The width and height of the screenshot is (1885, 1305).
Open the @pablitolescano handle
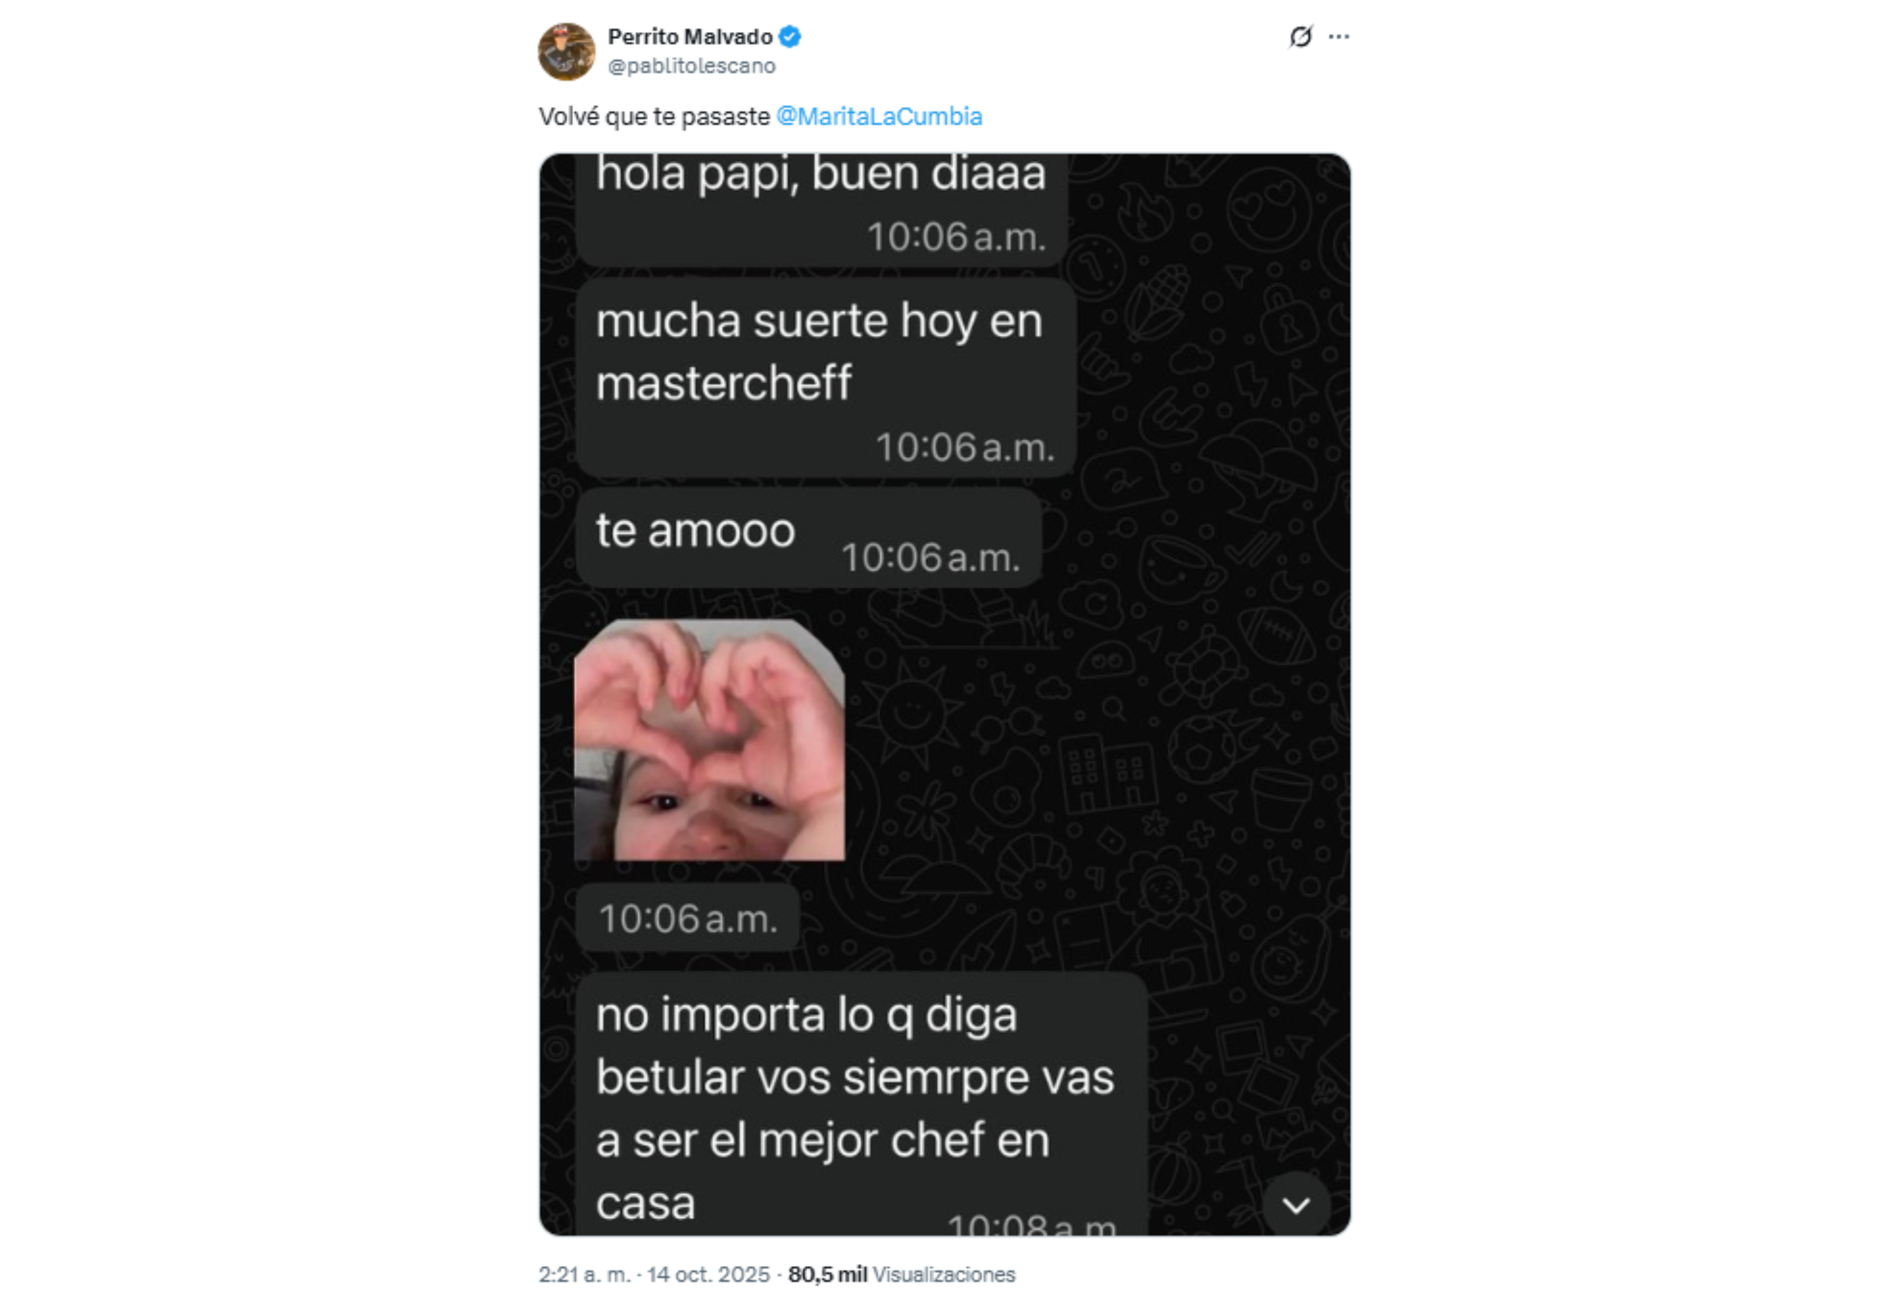pyautogui.click(x=692, y=65)
